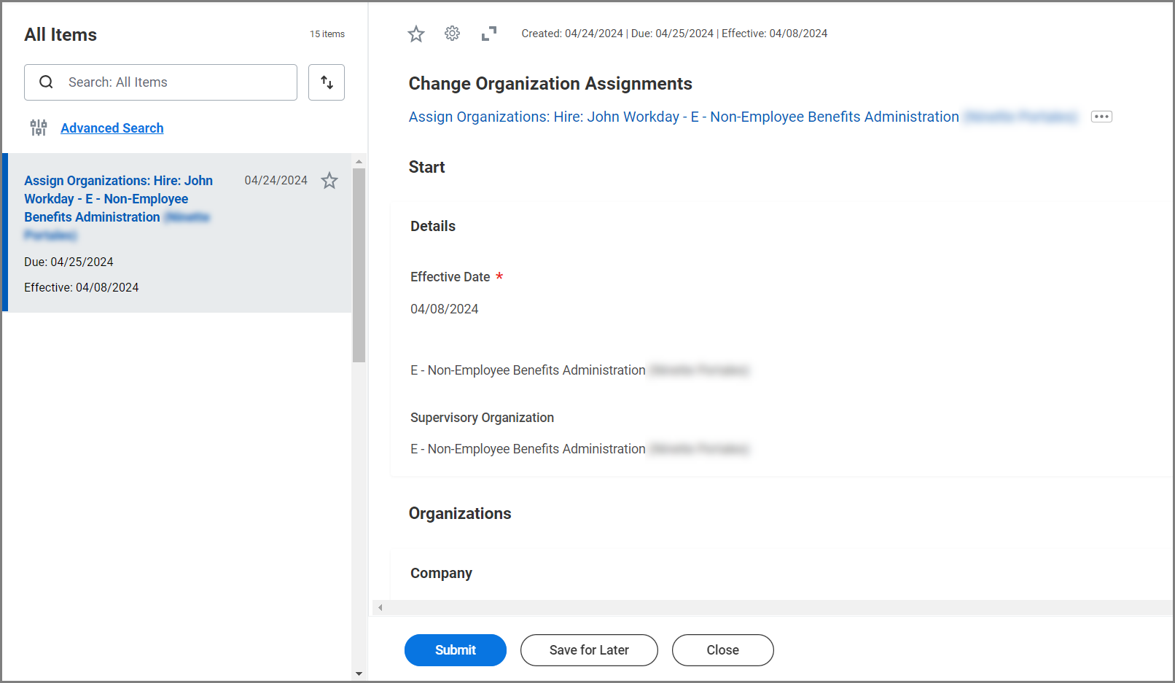Screen dimensions: 1175x683
Task: Click Created/Due/Effective date header text
Action: pos(674,34)
